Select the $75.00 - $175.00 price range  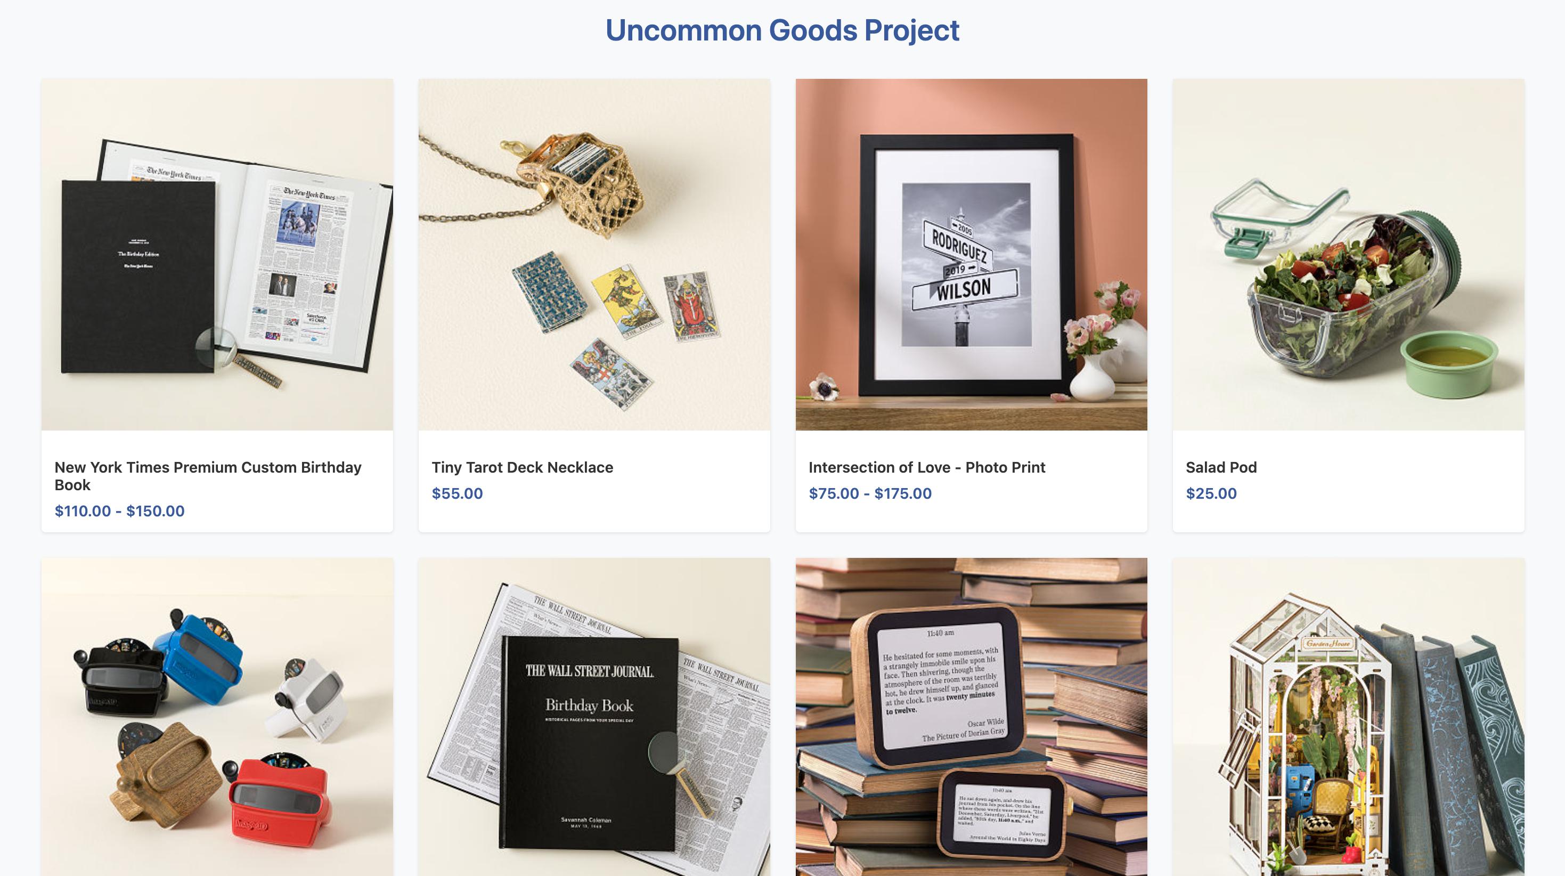point(870,493)
